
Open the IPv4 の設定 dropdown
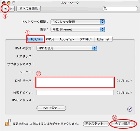pyautogui.click(x=67, y=48)
